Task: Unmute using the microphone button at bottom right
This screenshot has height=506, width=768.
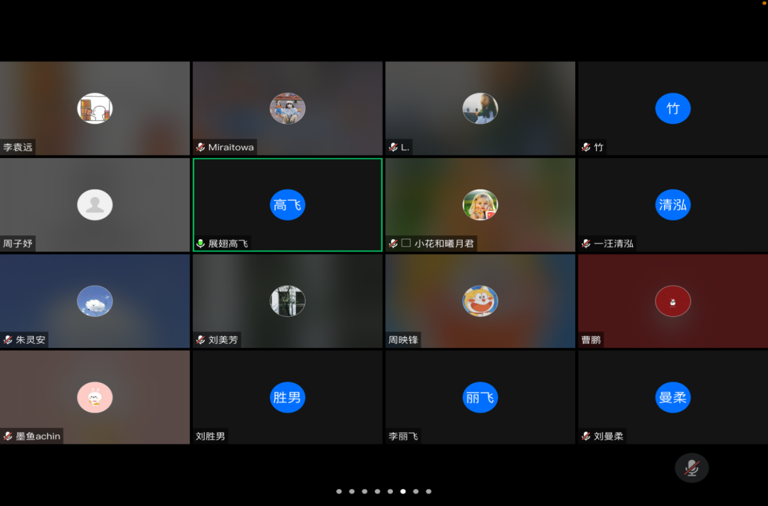Action: coord(691,468)
